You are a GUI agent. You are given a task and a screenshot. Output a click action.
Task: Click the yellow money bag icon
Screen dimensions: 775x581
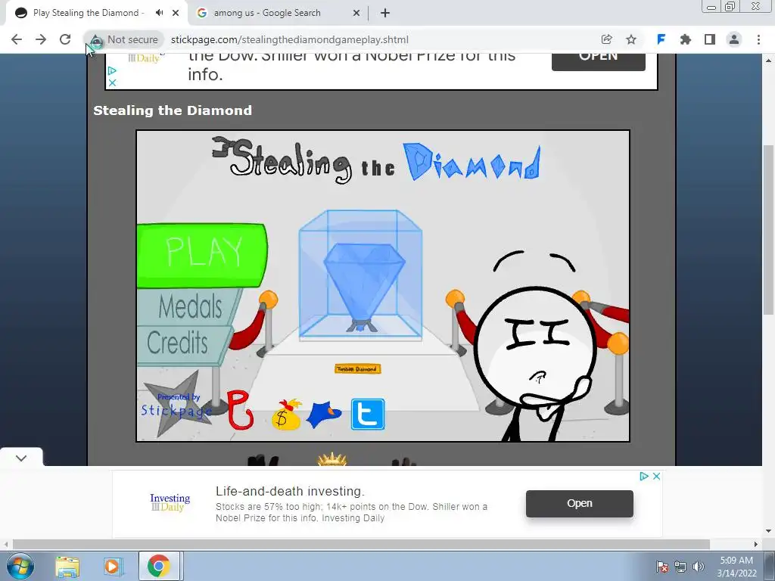tap(286, 415)
